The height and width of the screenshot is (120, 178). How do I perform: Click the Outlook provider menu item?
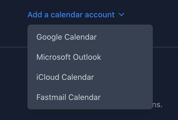69,57
